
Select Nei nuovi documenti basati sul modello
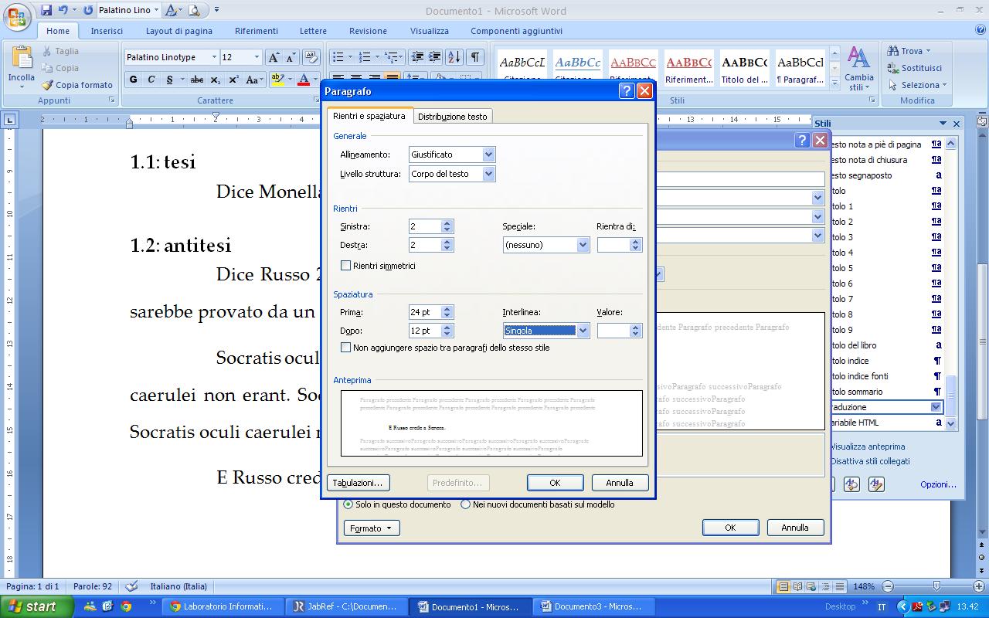(465, 504)
